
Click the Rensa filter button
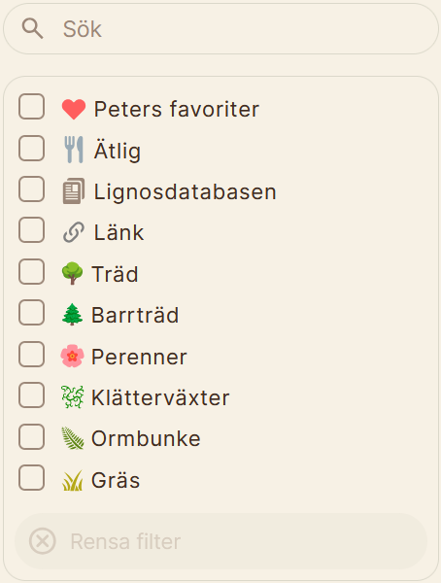(220, 541)
